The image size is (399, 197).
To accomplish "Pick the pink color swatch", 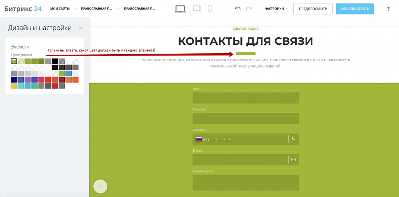I will tap(41, 80).
